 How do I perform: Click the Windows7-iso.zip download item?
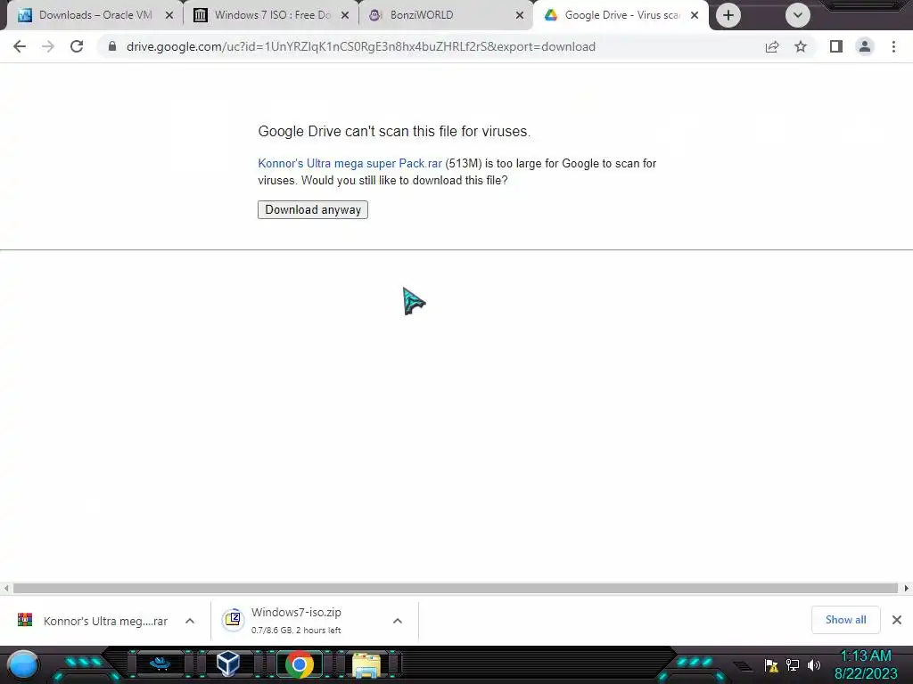click(297, 621)
